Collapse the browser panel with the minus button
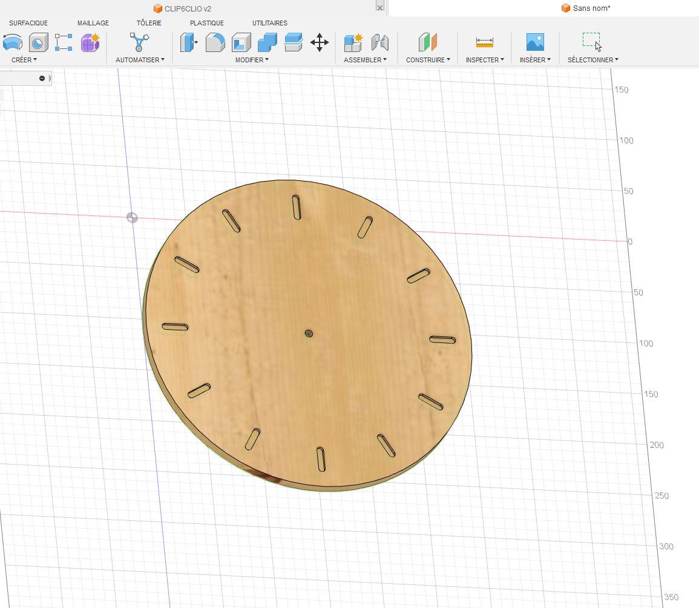Image resolution: width=699 pixels, height=608 pixels. click(x=42, y=78)
